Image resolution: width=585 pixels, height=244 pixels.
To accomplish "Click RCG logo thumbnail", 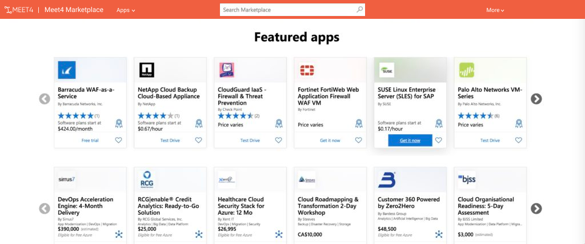I will tap(147, 179).
